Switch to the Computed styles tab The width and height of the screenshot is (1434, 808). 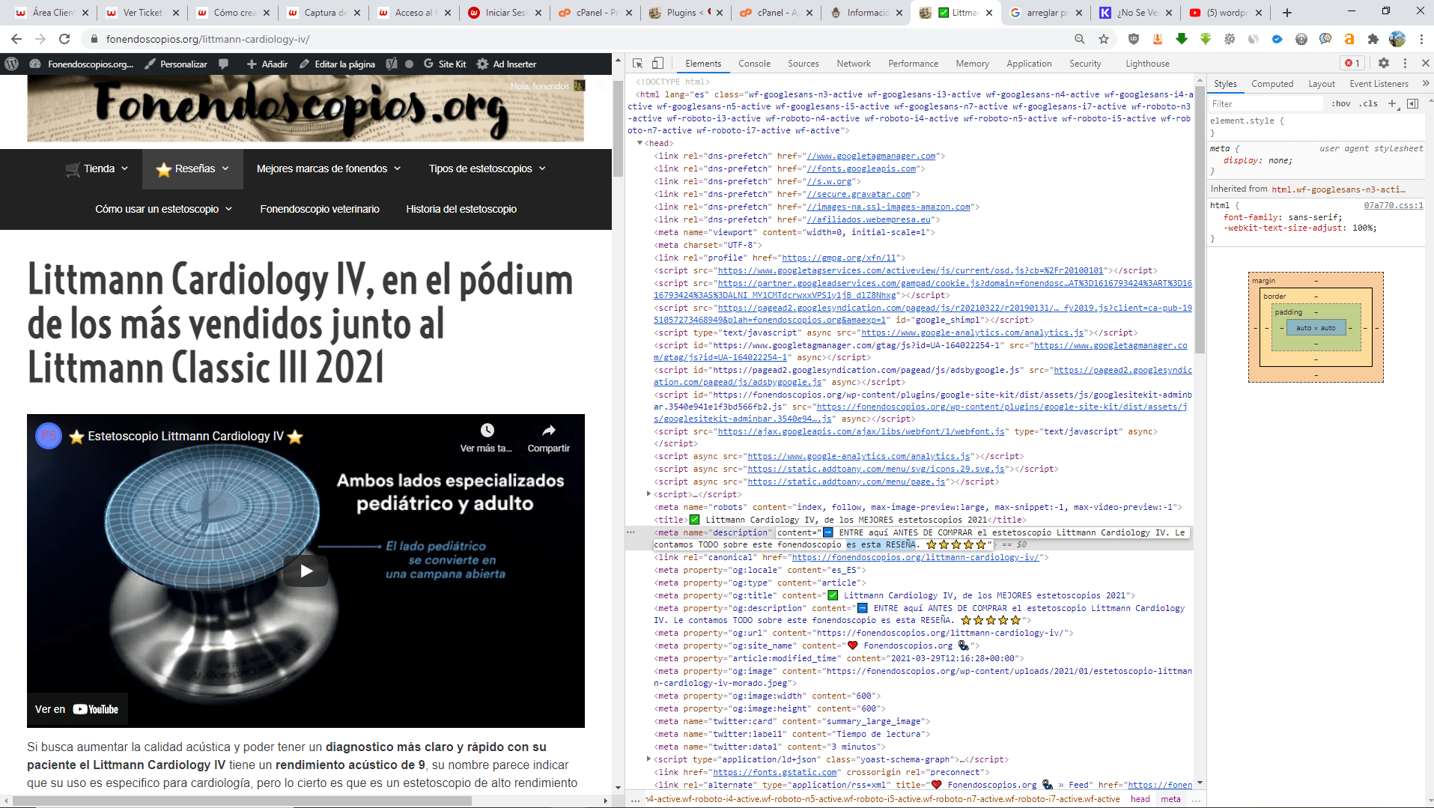tap(1272, 84)
